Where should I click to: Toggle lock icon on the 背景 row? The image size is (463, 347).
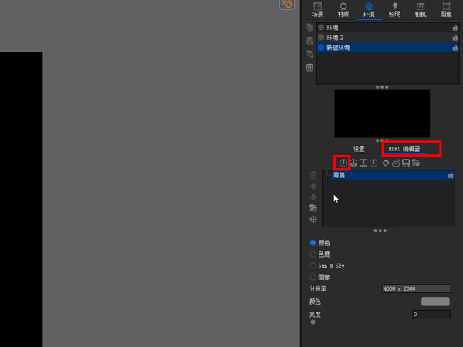coord(451,176)
